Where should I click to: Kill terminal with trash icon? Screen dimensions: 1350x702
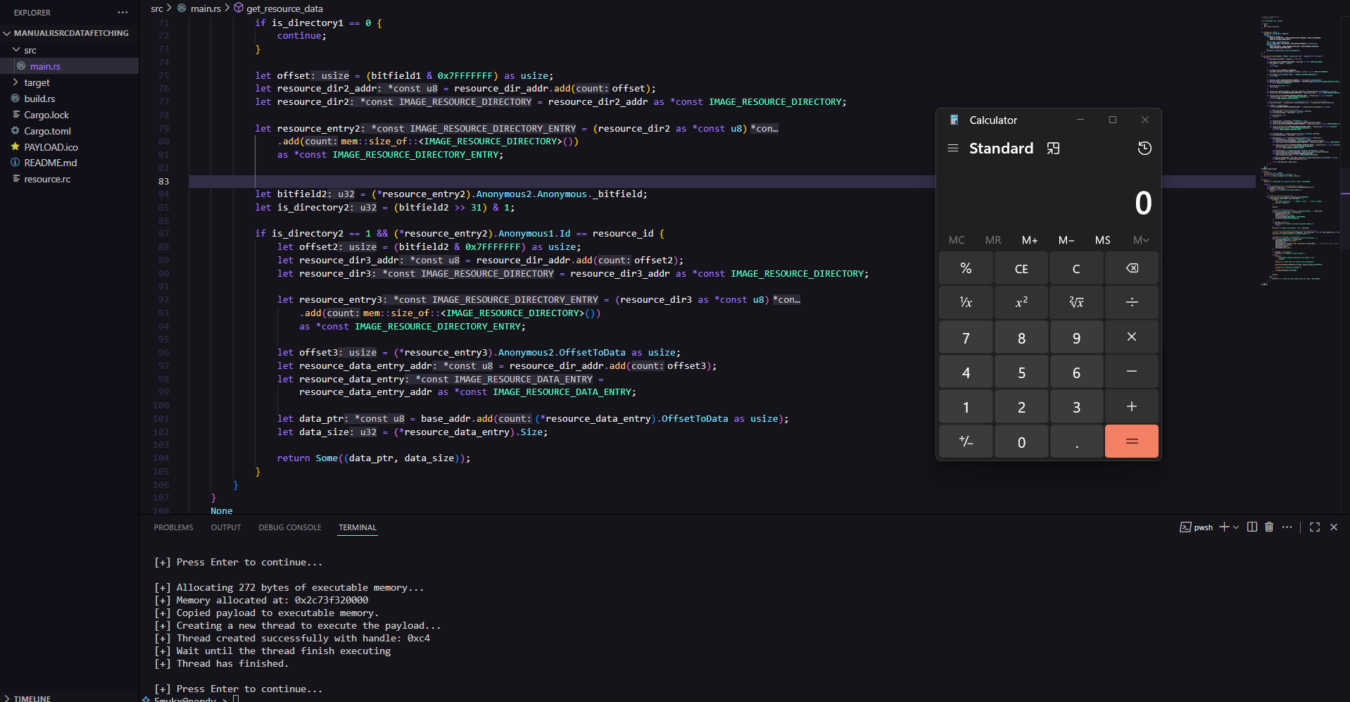coord(1269,527)
